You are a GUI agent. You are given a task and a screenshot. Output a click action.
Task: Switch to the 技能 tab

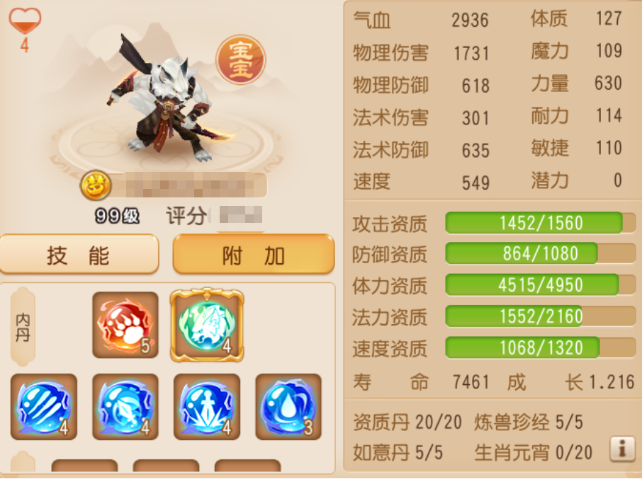click(x=79, y=255)
